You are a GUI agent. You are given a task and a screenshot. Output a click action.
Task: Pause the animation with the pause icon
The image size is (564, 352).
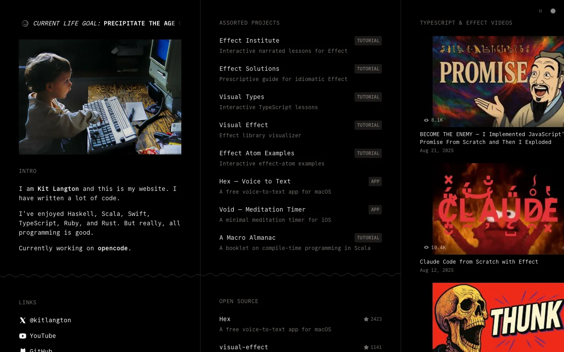(x=540, y=11)
